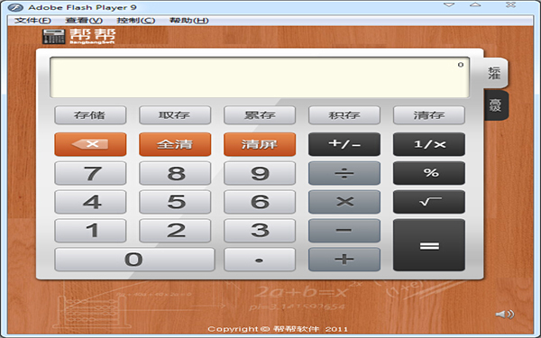Open the 控制(C) menu
The height and width of the screenshot is (338, 541).
click(135, 21)
